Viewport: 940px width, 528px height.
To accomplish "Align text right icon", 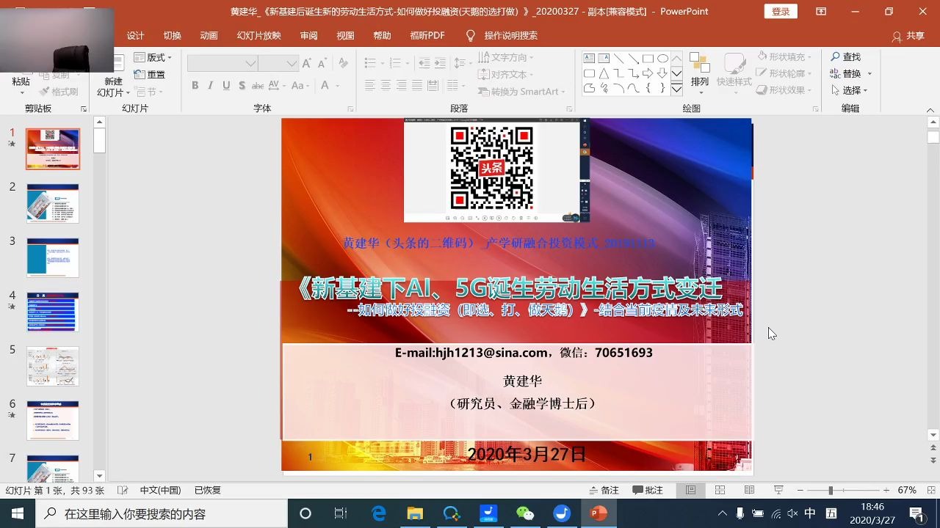I will (401, 86).
